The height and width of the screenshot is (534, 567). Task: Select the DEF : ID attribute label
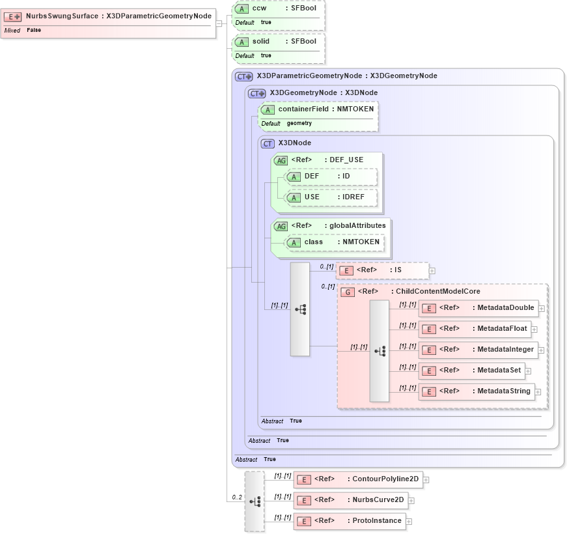pyautogui.click(x=327, y=176)
